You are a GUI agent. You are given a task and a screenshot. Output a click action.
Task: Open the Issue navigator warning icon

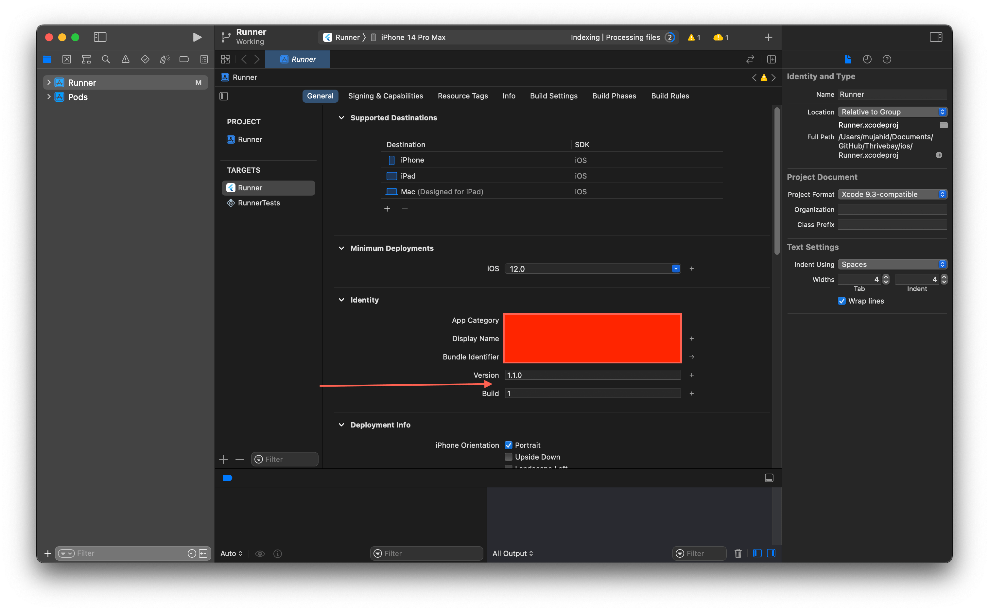pos(125,60)
